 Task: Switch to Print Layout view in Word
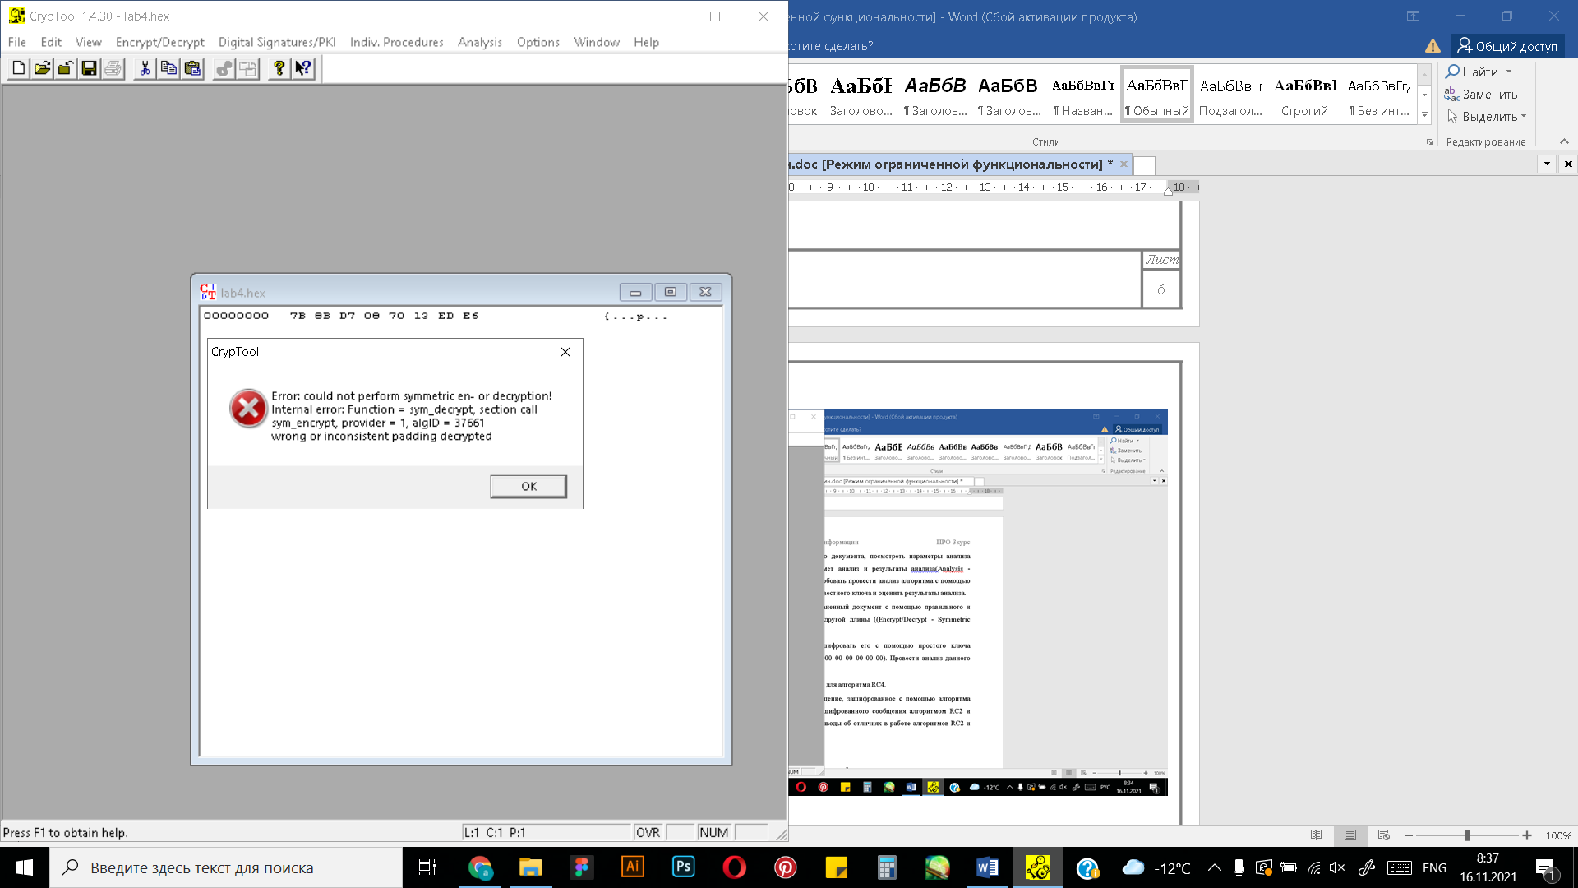pos(1350,835)
